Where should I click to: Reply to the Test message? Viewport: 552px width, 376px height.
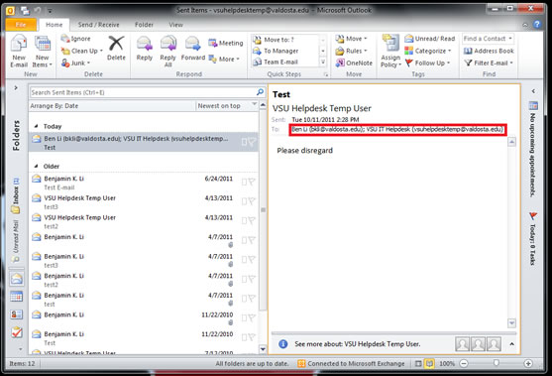(x=145, y=49)
